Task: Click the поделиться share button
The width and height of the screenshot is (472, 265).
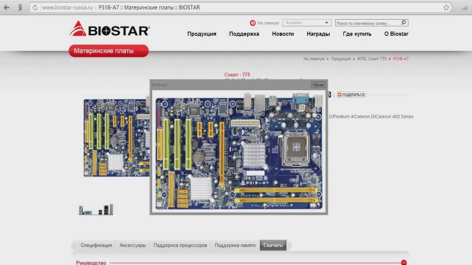Action: (x=351, y=95)
